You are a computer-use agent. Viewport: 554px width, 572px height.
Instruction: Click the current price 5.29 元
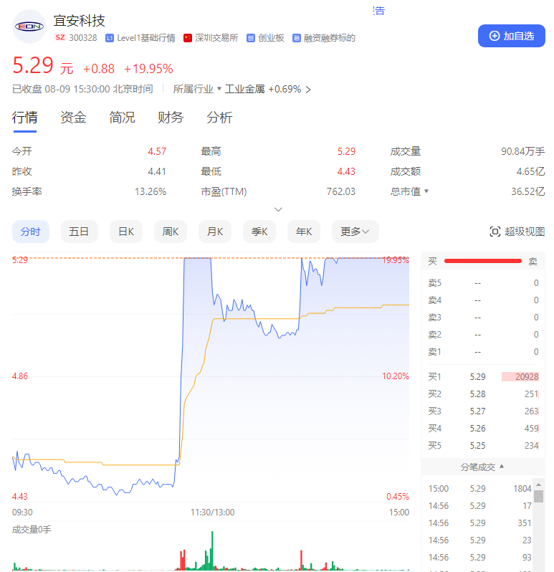coord(43,66)
